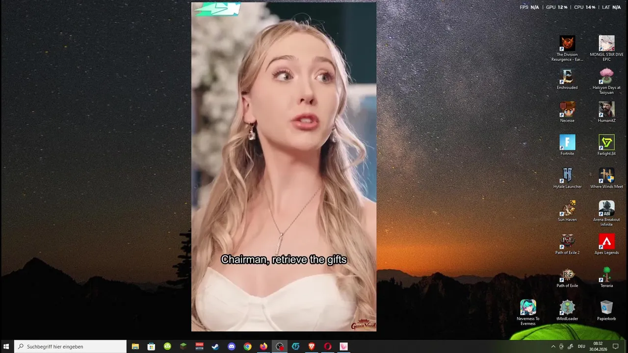Select the HumanitZ desktop icon

coord(606,113)
